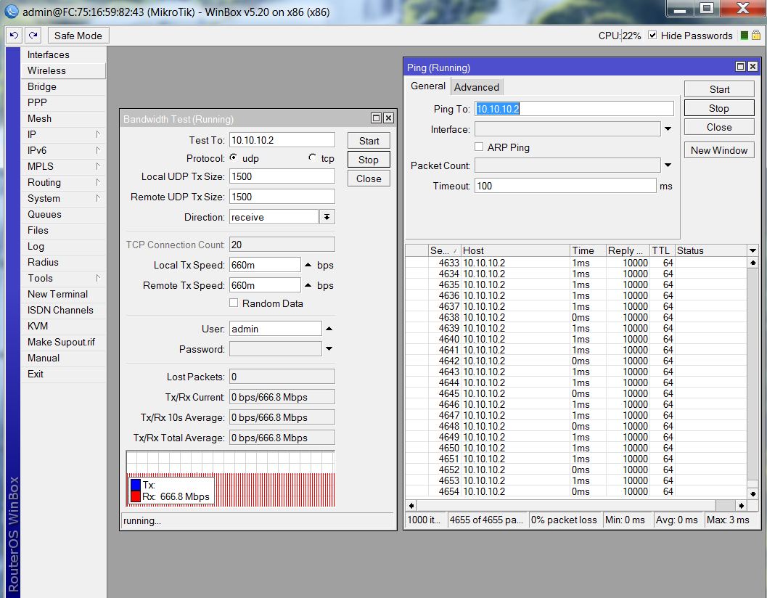767x598 pixels.
Task: Close the Bandwidth Test window with X
Action: (388, 118)
